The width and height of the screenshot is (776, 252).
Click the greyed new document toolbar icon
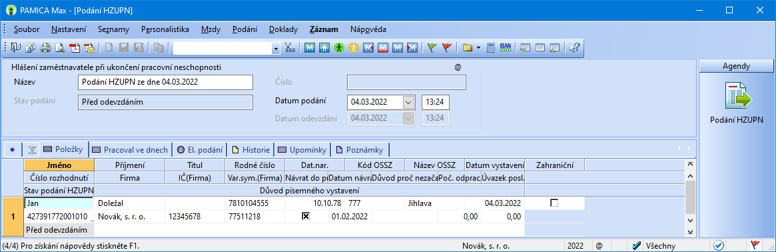(x=109, y=47)
